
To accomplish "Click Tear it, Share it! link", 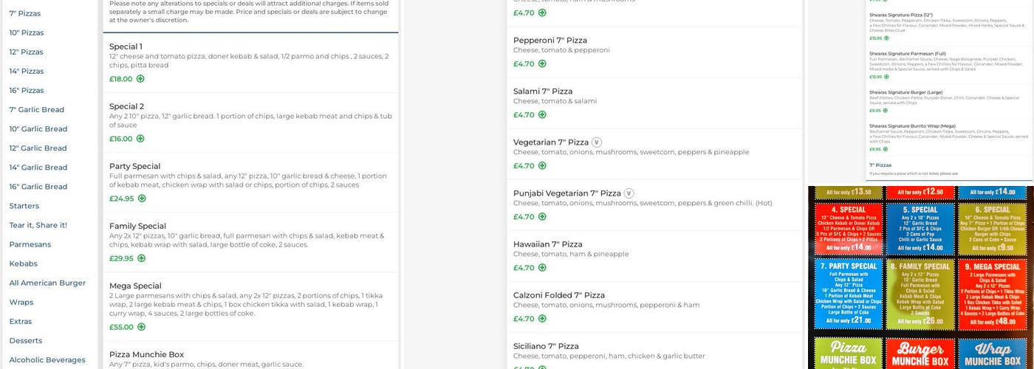I will coord(38,225).
